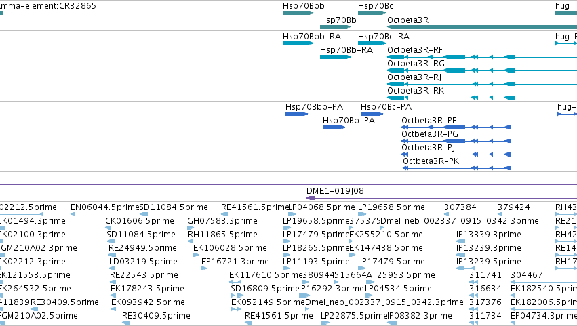Image resolution: width=577 pixels, height=326 pixels.
Task: Click the GM210A02.3prime EST label
Action: click(39, 248)
